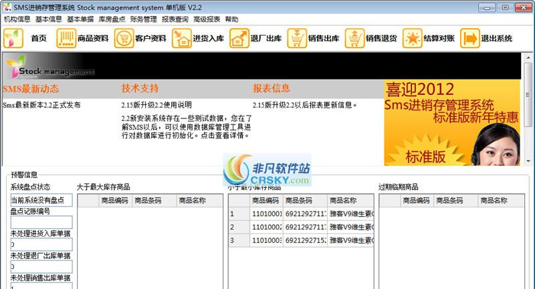
Task: Open the 基本信息 menu
Action: (x=48, y=19)
